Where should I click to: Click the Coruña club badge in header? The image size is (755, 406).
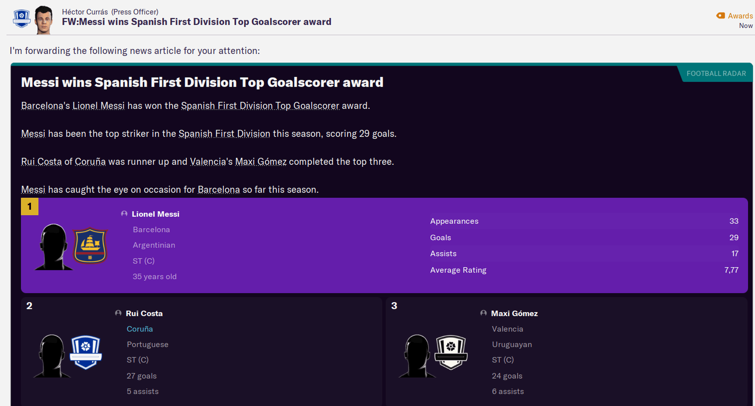point(21,18)
